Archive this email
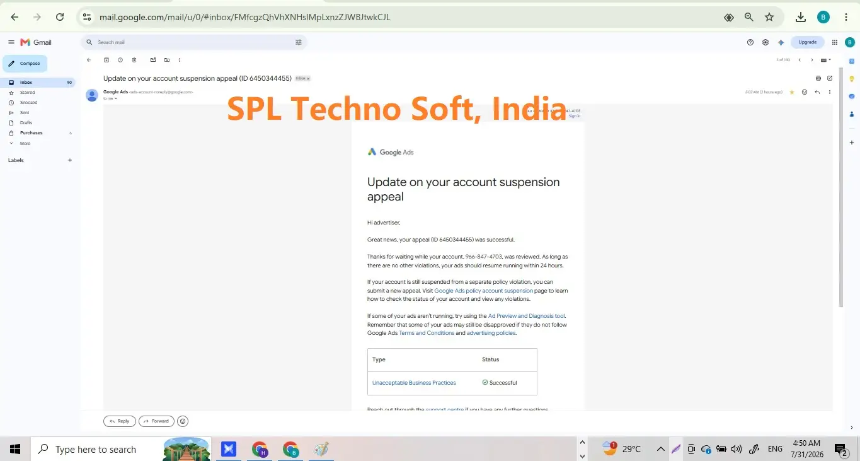Viewport: 860px width, 461px height. 106,60
